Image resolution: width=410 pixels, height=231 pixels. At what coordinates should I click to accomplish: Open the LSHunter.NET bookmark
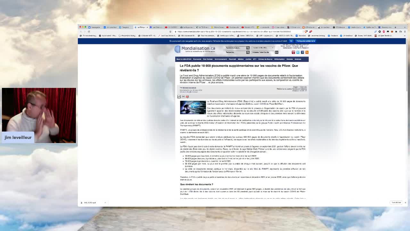tap(148, 36)
